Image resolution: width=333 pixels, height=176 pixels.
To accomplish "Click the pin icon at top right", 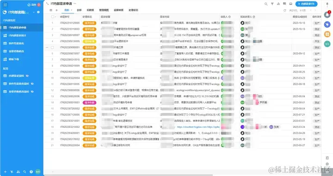I will coord(327,4).
